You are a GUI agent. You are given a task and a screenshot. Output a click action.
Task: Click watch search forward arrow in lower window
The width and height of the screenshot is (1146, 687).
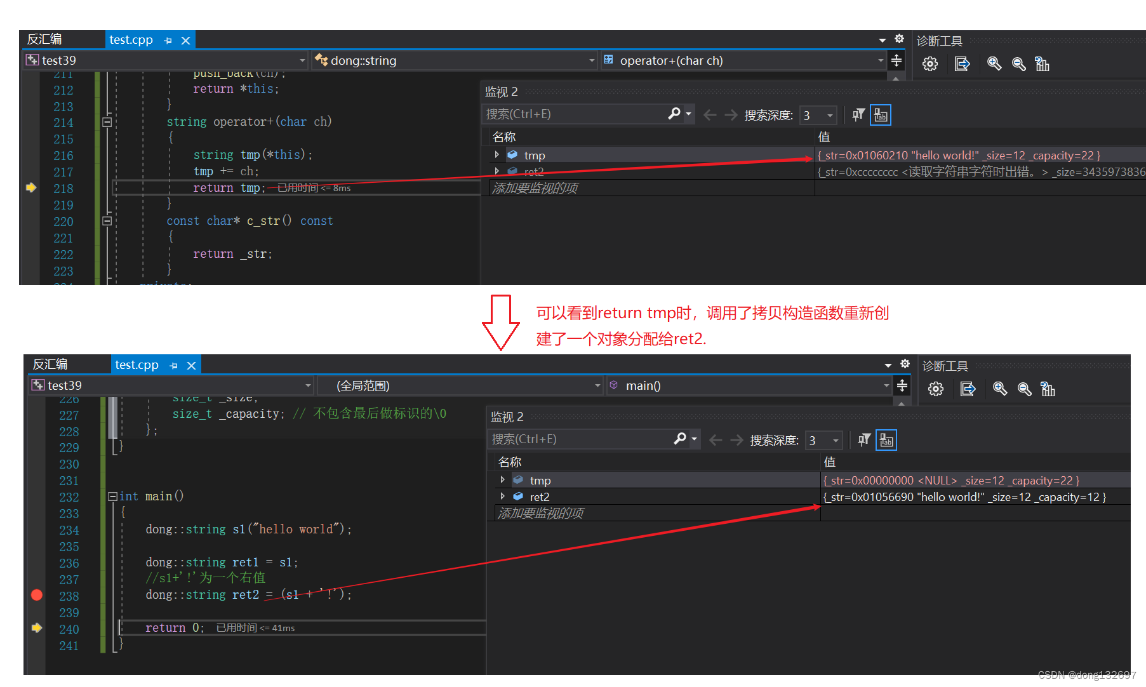tap(736, 440)
